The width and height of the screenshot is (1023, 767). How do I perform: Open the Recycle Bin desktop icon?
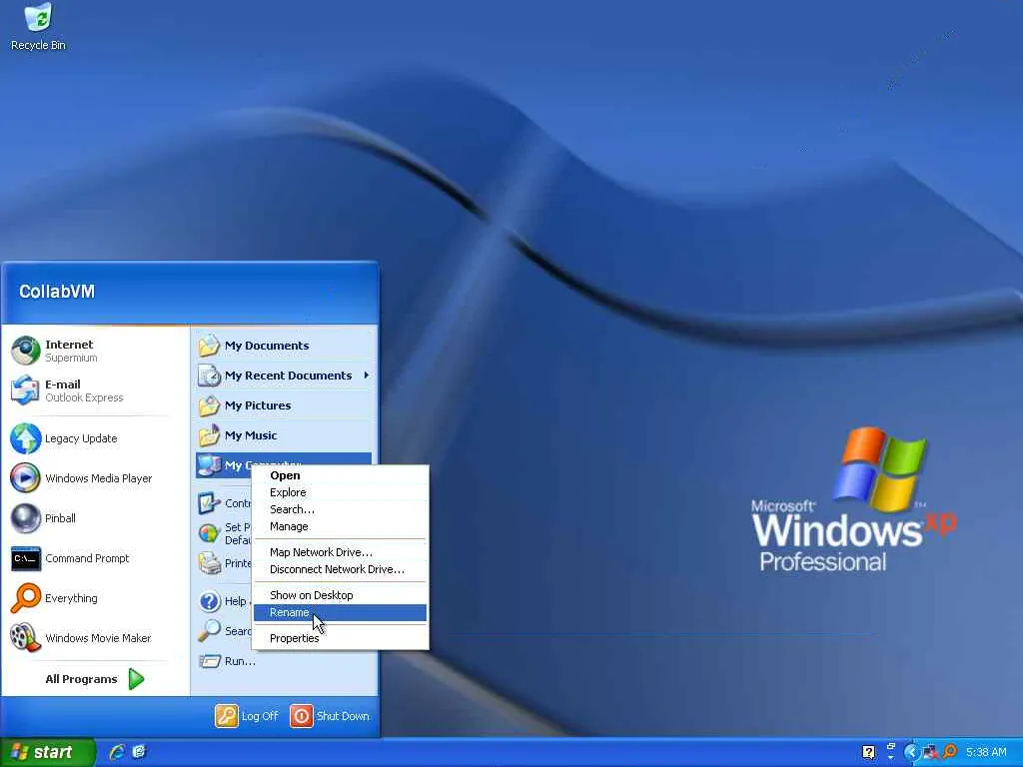point(38,27)
